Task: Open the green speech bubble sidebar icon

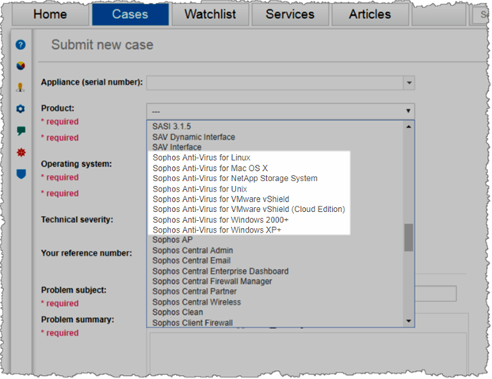Action: click(21, 131)
